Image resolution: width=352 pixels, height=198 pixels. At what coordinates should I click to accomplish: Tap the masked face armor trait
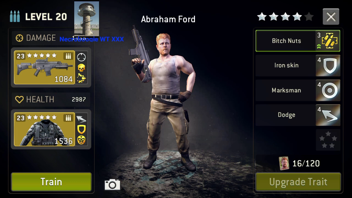(81, 140)
